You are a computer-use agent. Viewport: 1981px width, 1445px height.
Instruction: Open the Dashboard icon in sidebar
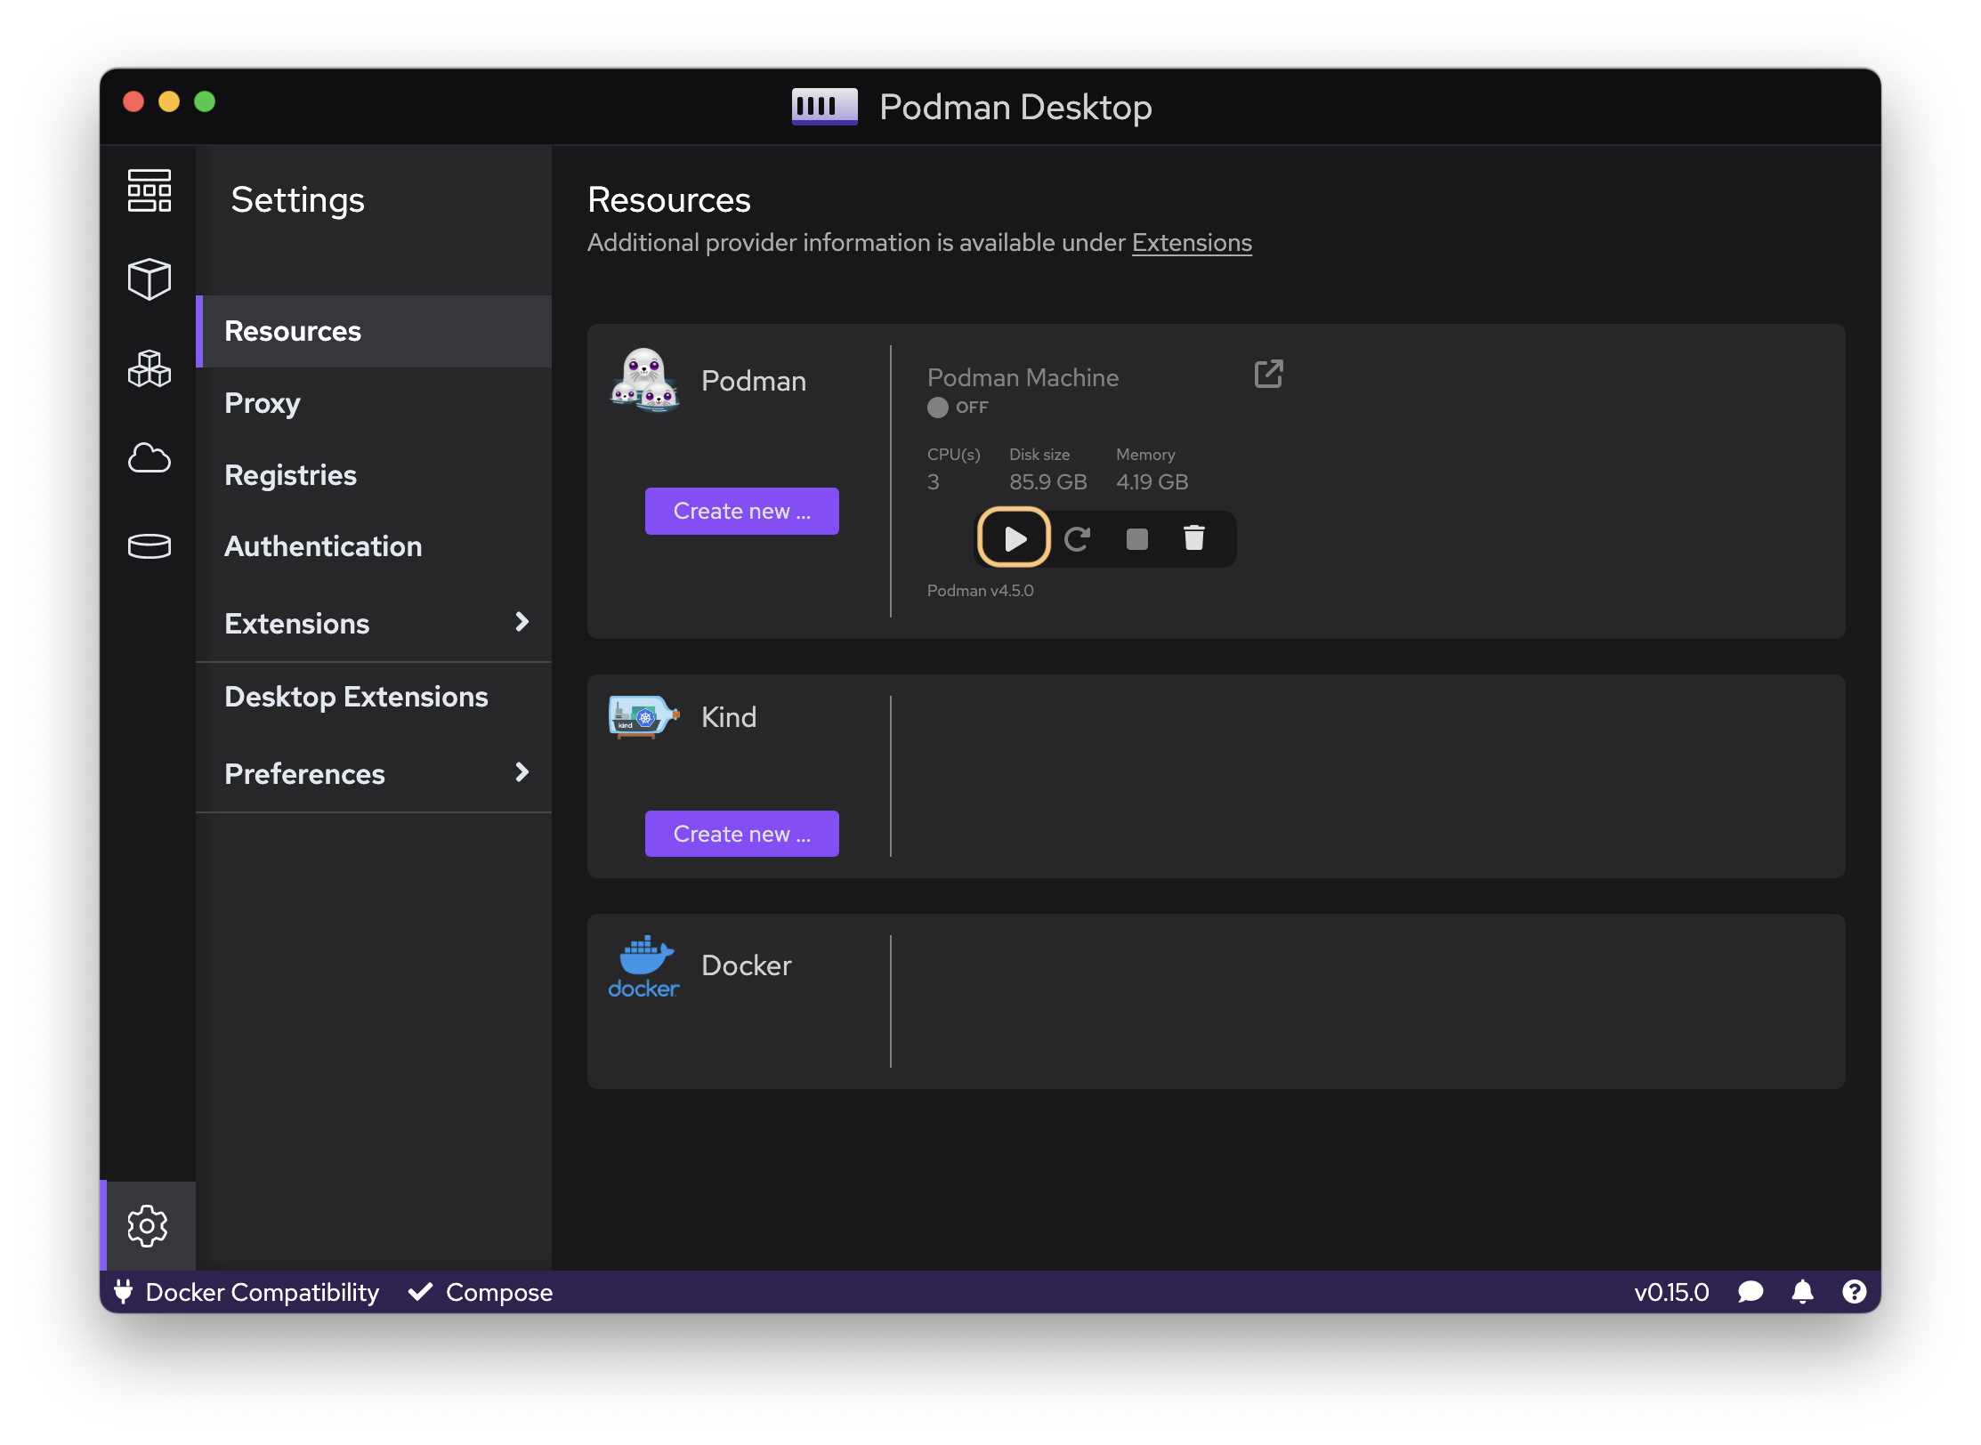coord(149,190)
